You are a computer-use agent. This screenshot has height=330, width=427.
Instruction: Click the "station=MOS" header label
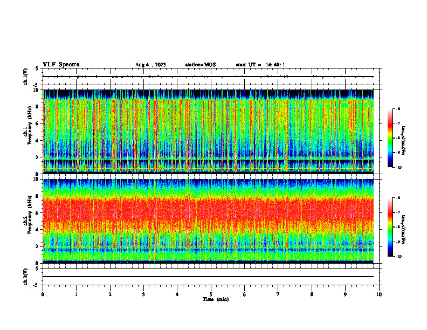point(201,65)
